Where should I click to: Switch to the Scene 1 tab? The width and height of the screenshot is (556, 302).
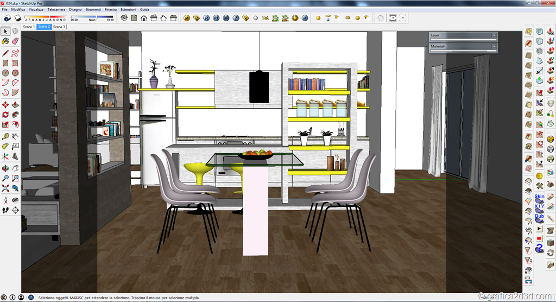click(29, 27)
